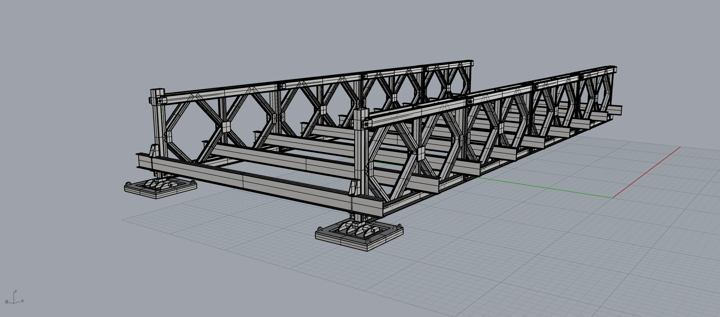Click the z label of the world axes icon
The image size is (720, 317).
point(15,292)
